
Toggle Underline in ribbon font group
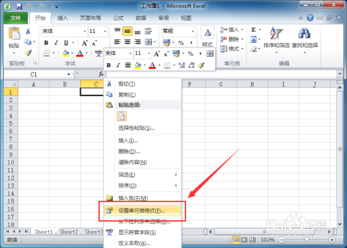66,42
